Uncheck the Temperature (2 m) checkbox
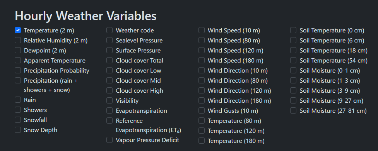This screenshot has height=151, width=378. pyautogui.click(x=17, y=30)
